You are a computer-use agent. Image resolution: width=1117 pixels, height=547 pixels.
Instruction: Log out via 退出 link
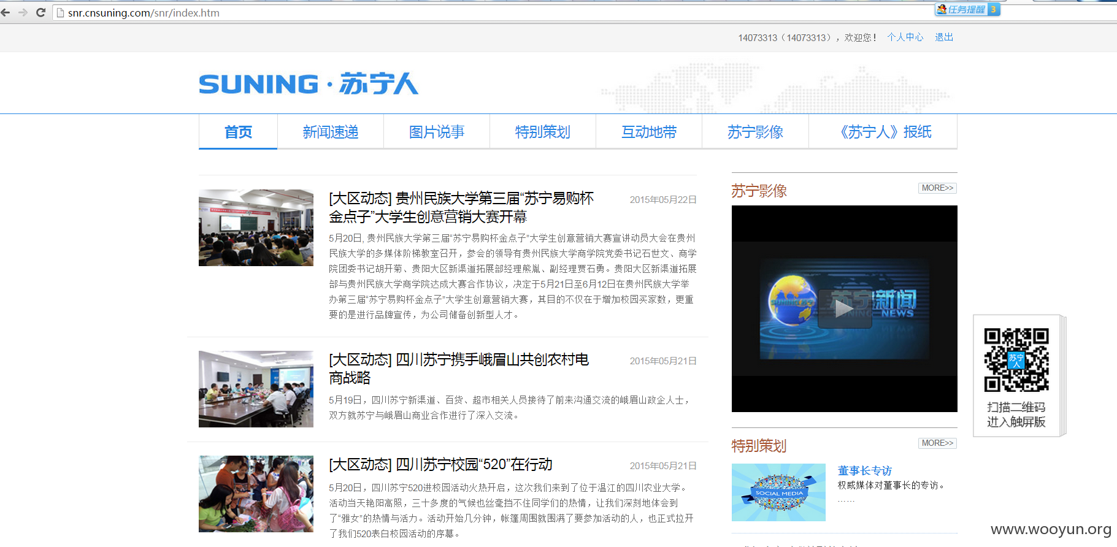click(x=944, y=37)
